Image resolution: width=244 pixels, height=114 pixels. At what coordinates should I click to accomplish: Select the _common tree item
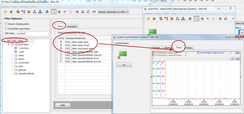(x=23, y=48)
